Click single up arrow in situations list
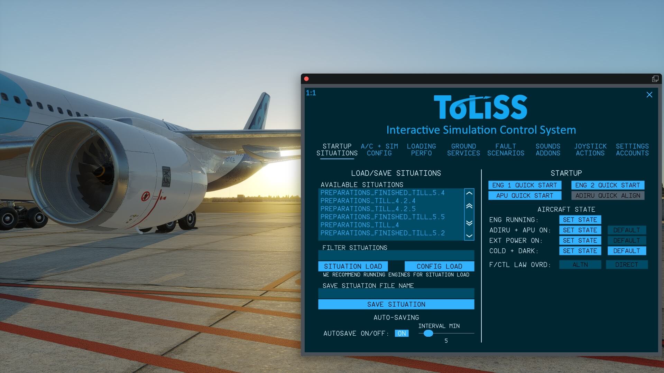664x373 pixels. click(x=469, y=193)
